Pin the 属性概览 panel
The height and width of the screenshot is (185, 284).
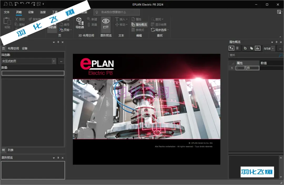tap(276, 42)
